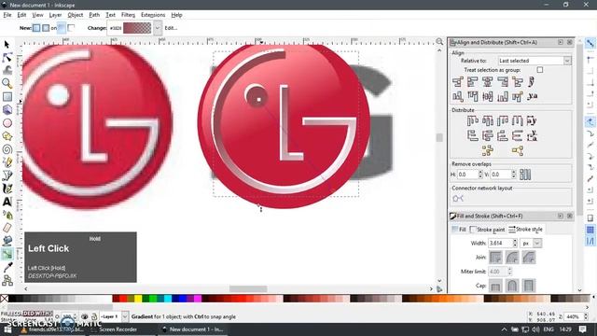597x336 pixels.
Task: Click Remove overlaps V stepper
Action: pyautogui.click(x=514, y=175)
